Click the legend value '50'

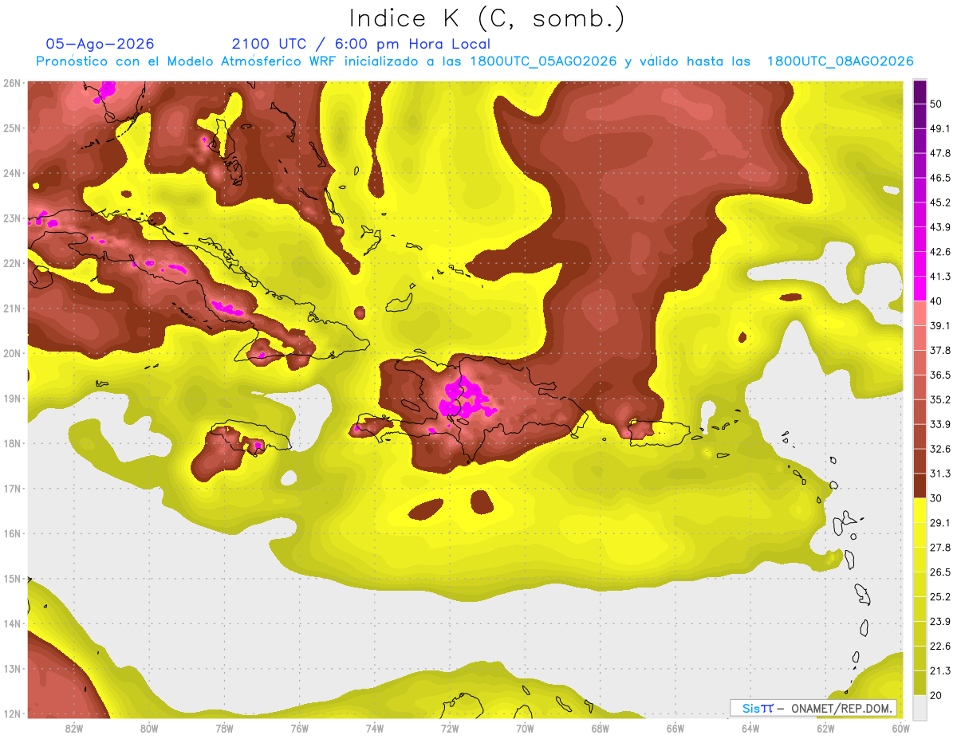[937, 104]
